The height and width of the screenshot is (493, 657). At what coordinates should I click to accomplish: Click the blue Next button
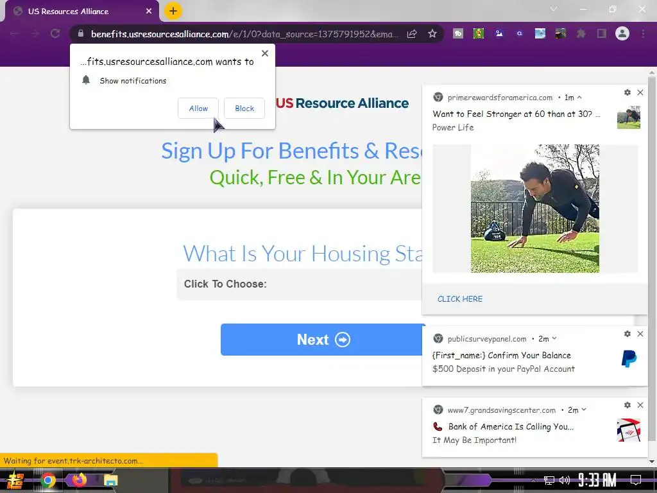(x=323, y=340)
